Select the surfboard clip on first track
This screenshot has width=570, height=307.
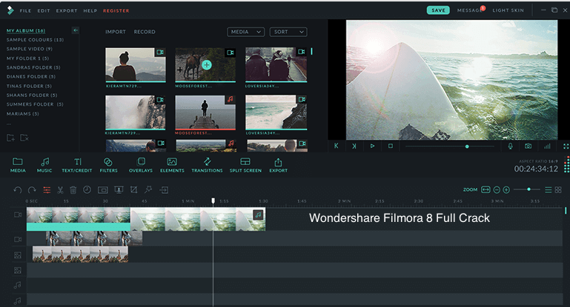point(198,219)
